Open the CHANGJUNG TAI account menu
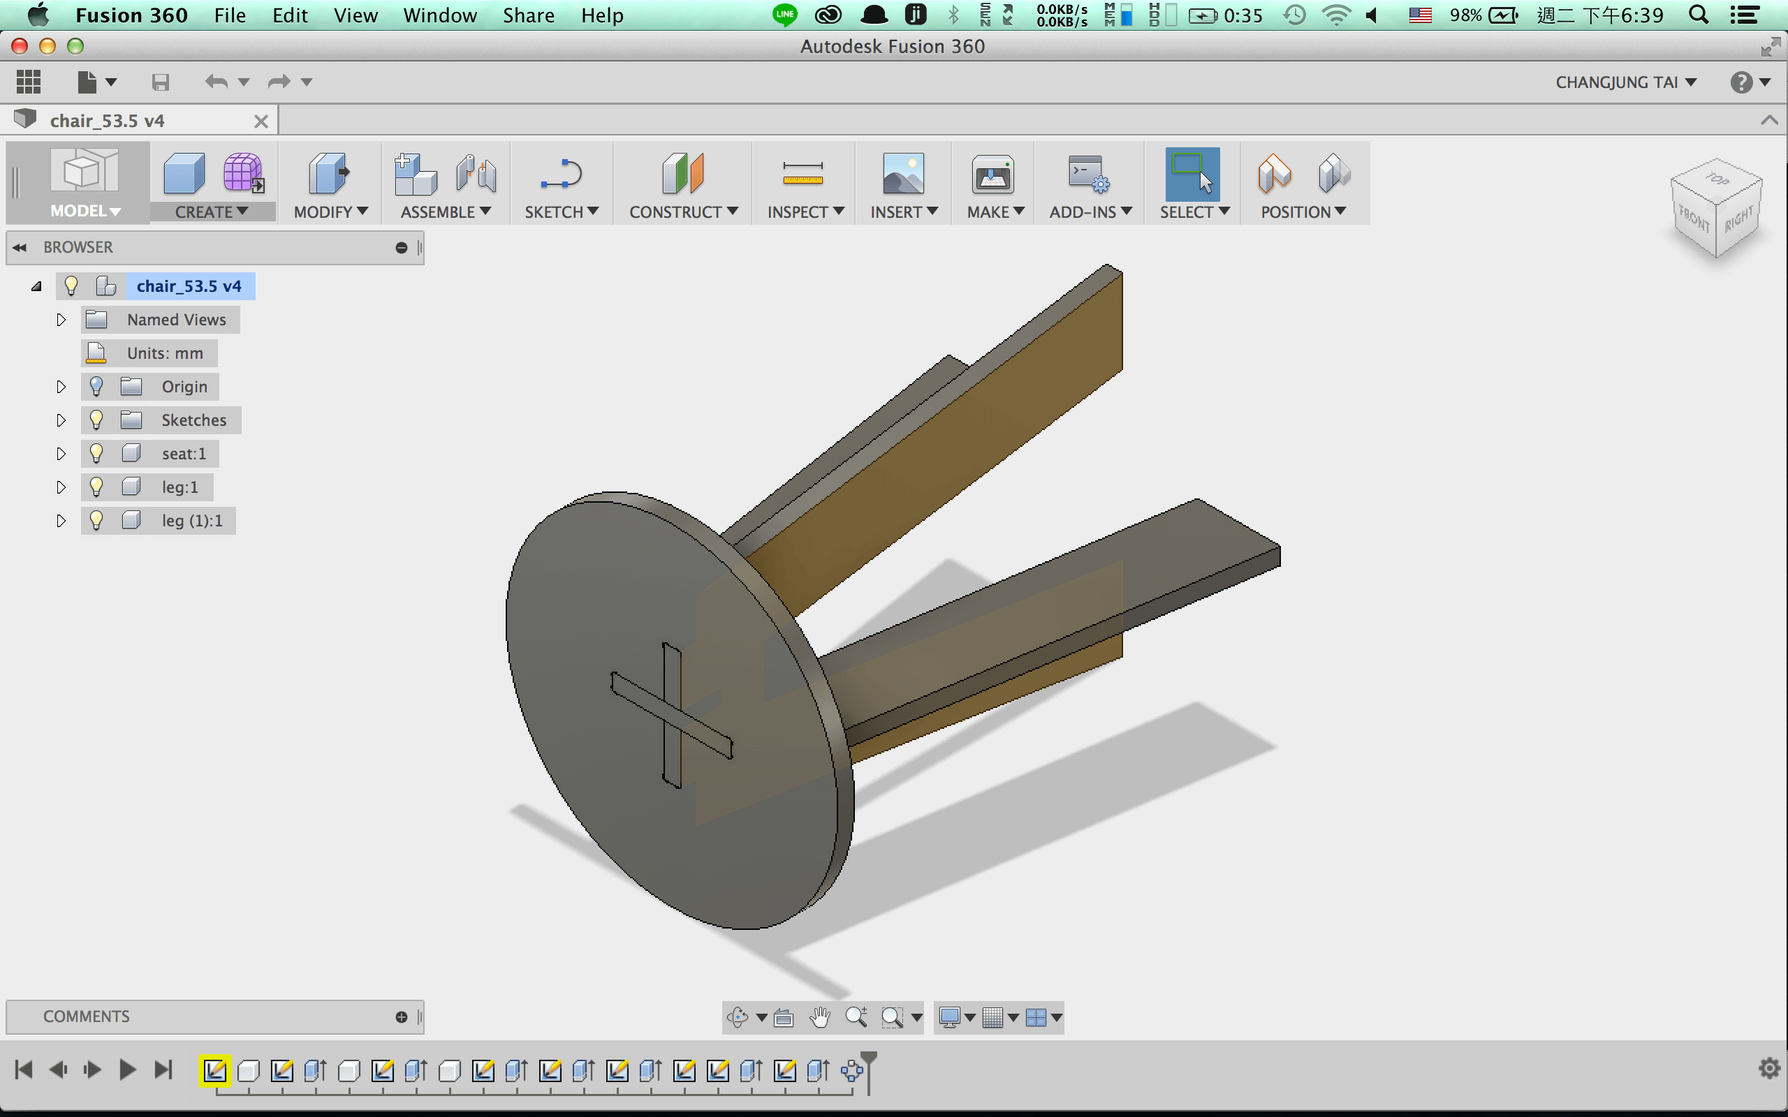1788x1117 pixels. point(1625,82)
